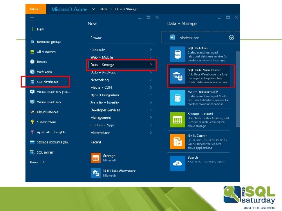This screenshot has width=282, height=211.
Task: Expand the Management category chevron
Action: click(x=151, y=118)
